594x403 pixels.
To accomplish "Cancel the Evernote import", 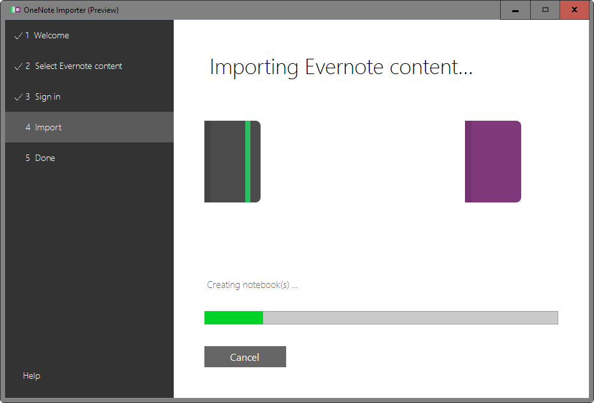I will [x=245, y=357].
